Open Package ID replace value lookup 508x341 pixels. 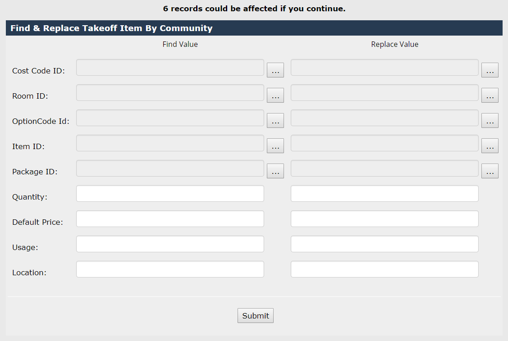[490, 171]
